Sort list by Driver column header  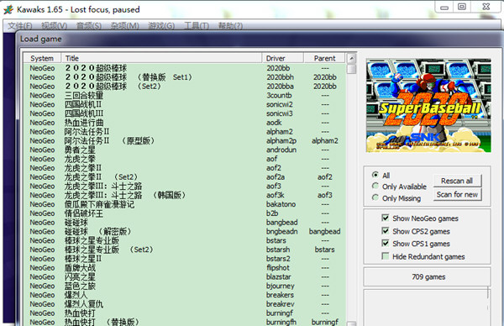coord(283,58)
